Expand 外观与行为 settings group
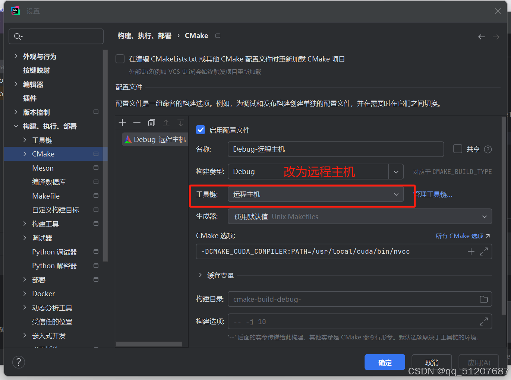 [x=16, y=56]
